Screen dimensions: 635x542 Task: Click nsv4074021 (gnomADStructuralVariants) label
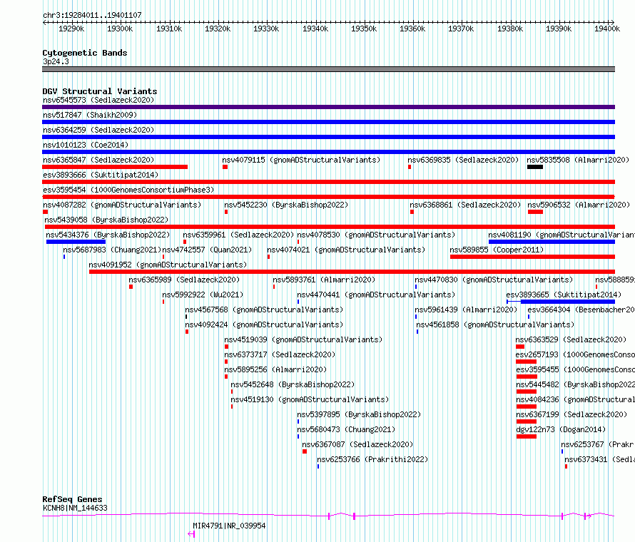pyautogui.click(x=346, y=250)
